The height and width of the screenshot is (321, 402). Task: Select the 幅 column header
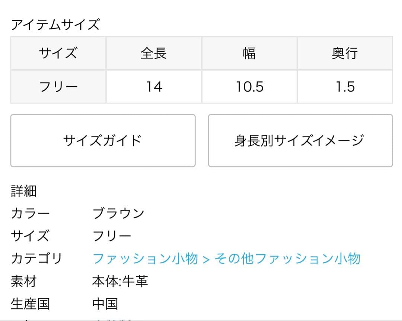pyautogui.click(x=249, y=53)
